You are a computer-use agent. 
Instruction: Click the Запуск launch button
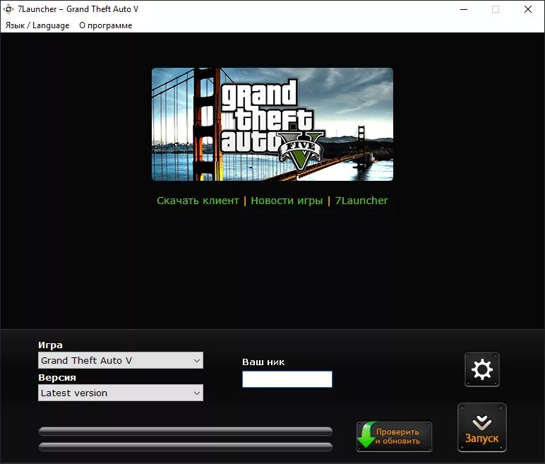point(481,427)
